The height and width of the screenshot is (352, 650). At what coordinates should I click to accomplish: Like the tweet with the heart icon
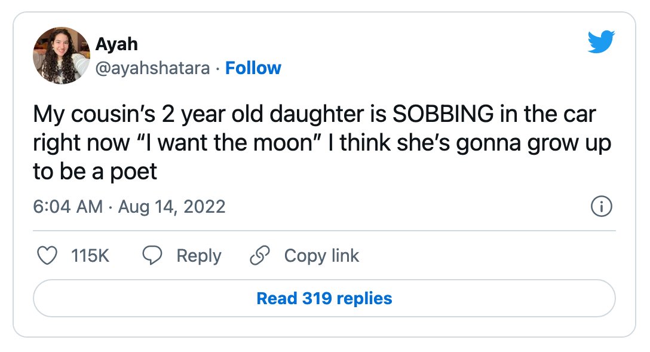click(47, 255)
